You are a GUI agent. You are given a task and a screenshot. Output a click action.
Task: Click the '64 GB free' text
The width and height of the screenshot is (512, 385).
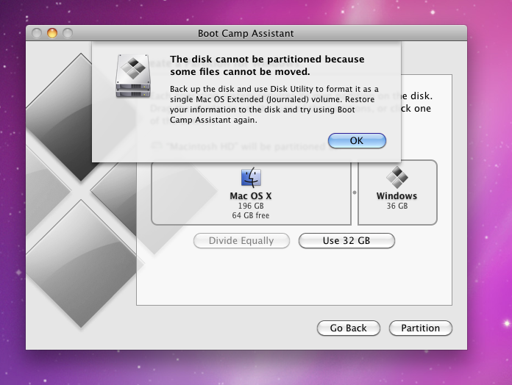point(251,215)
